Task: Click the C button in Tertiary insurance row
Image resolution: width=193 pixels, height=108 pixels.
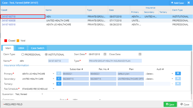Action: click(x=59, y=84)
